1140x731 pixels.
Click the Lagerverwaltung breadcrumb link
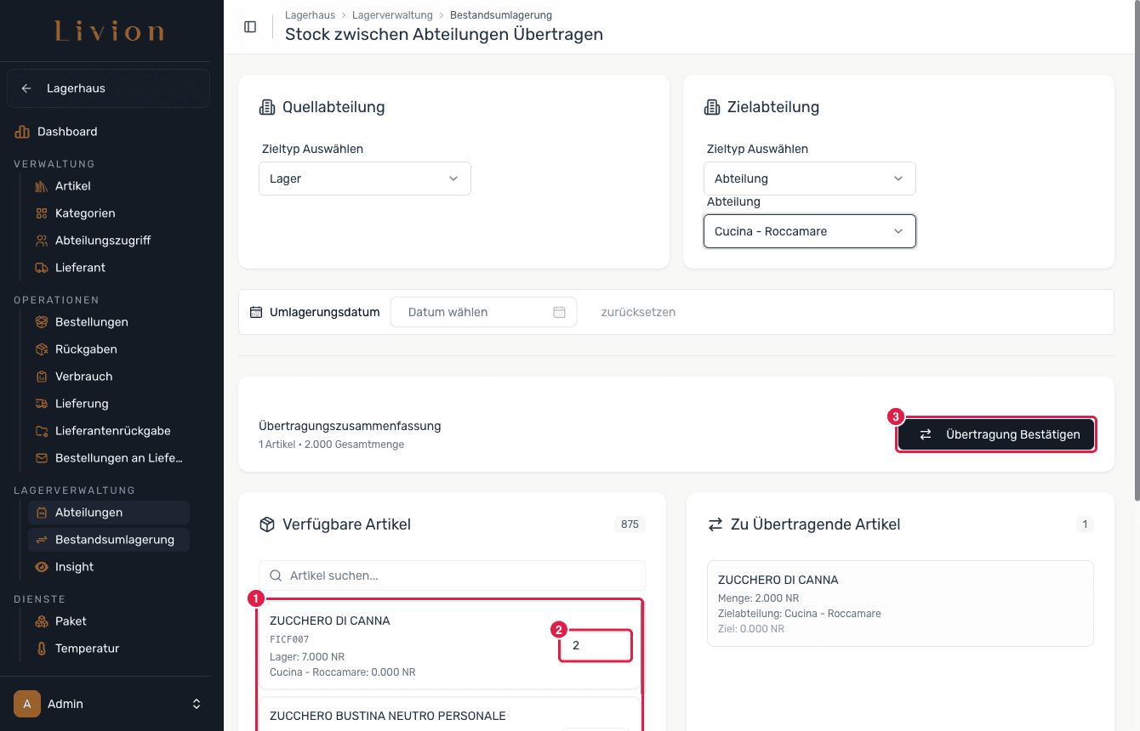(392, 15)
